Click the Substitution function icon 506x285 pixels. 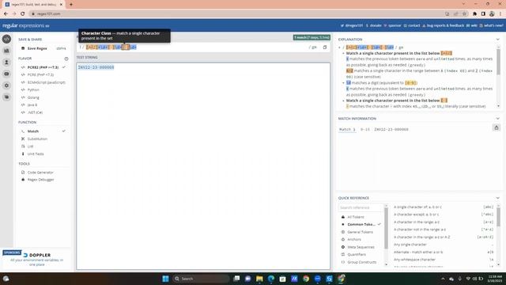pos(23,139)
